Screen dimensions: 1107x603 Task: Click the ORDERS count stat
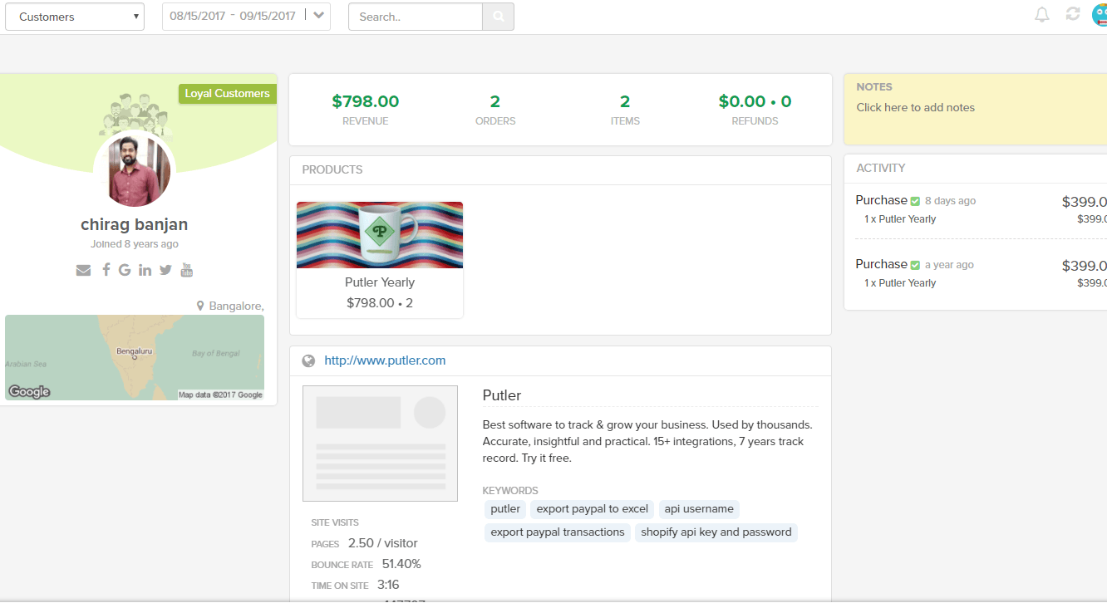click(x=495, y=110)
